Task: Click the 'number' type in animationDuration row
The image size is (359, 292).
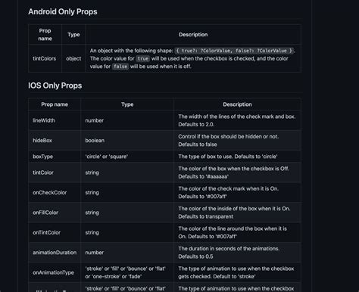Action: [95, 253]
